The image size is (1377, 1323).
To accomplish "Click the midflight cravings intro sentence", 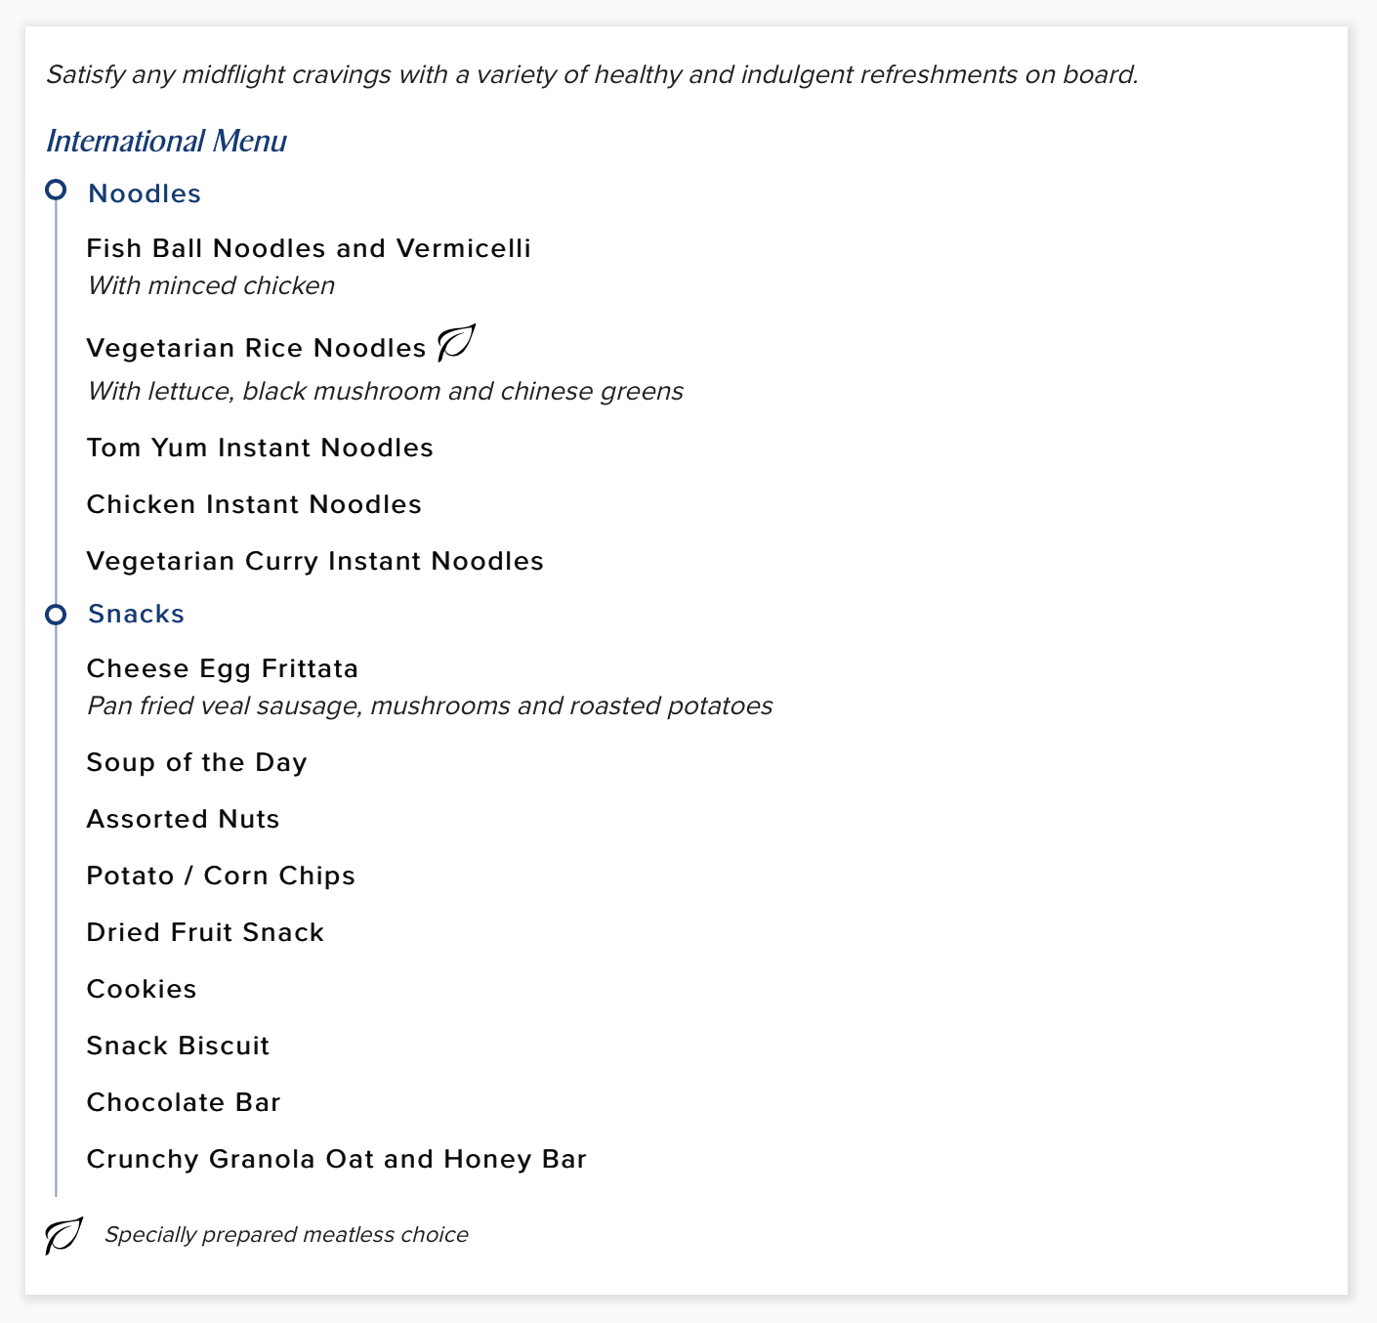I will click(x=592, y=74).
